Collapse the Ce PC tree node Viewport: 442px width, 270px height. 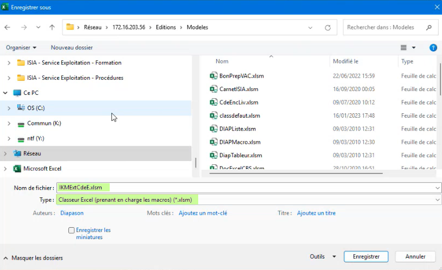pos(5,93)
